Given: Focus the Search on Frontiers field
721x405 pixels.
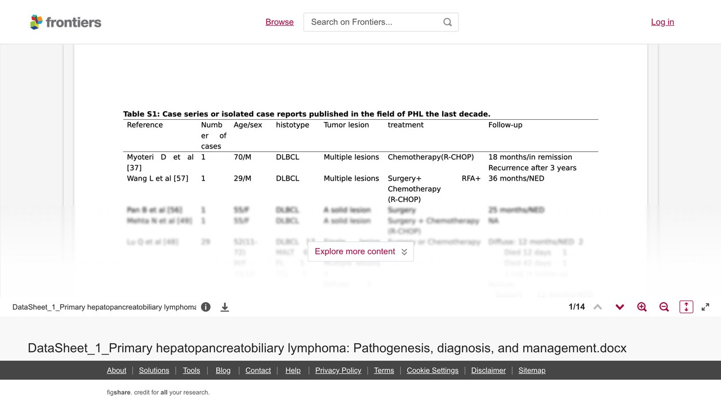Looking at the screenshot, I should 381,22.
